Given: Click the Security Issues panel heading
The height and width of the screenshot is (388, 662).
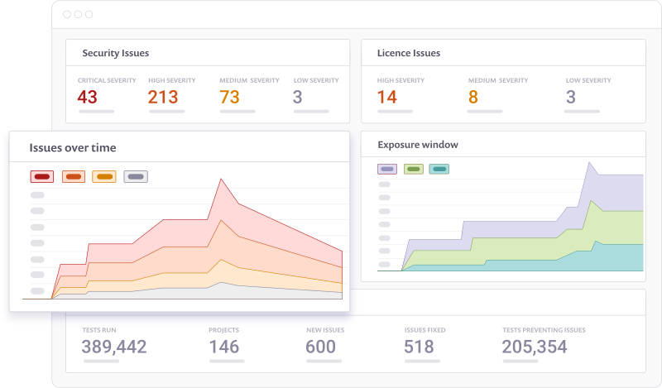Looking at the screenshot, I should [x=116, y=53].
